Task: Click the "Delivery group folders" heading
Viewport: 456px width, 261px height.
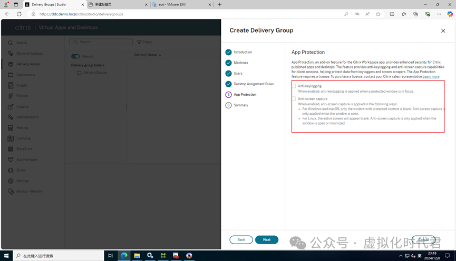Action: [88, 65]
